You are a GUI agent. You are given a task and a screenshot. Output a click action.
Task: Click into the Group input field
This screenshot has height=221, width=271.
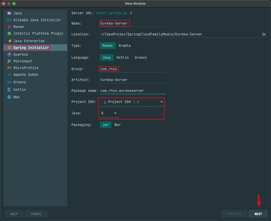tap(132, 69)
